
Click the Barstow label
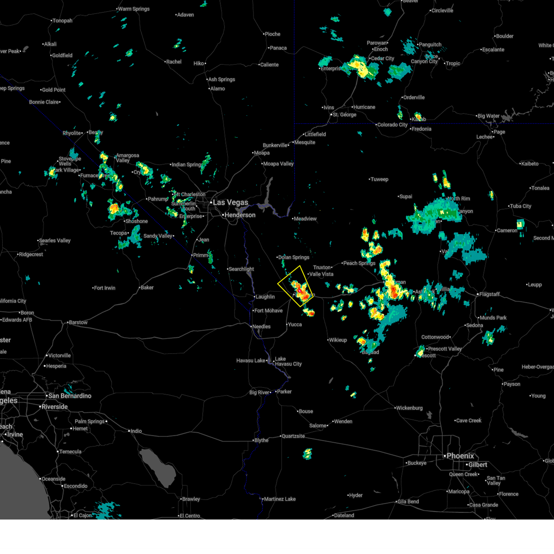tap(78, 322)
